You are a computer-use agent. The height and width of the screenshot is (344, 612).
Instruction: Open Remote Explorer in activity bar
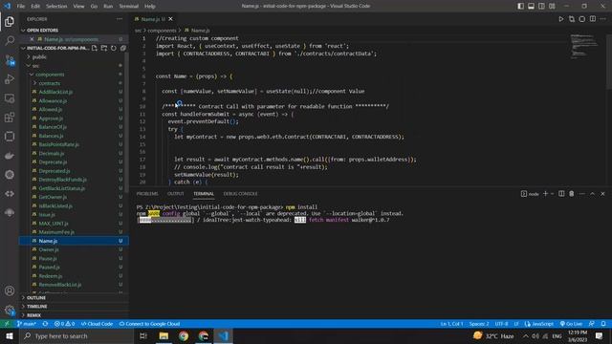[x=10, y=98]
